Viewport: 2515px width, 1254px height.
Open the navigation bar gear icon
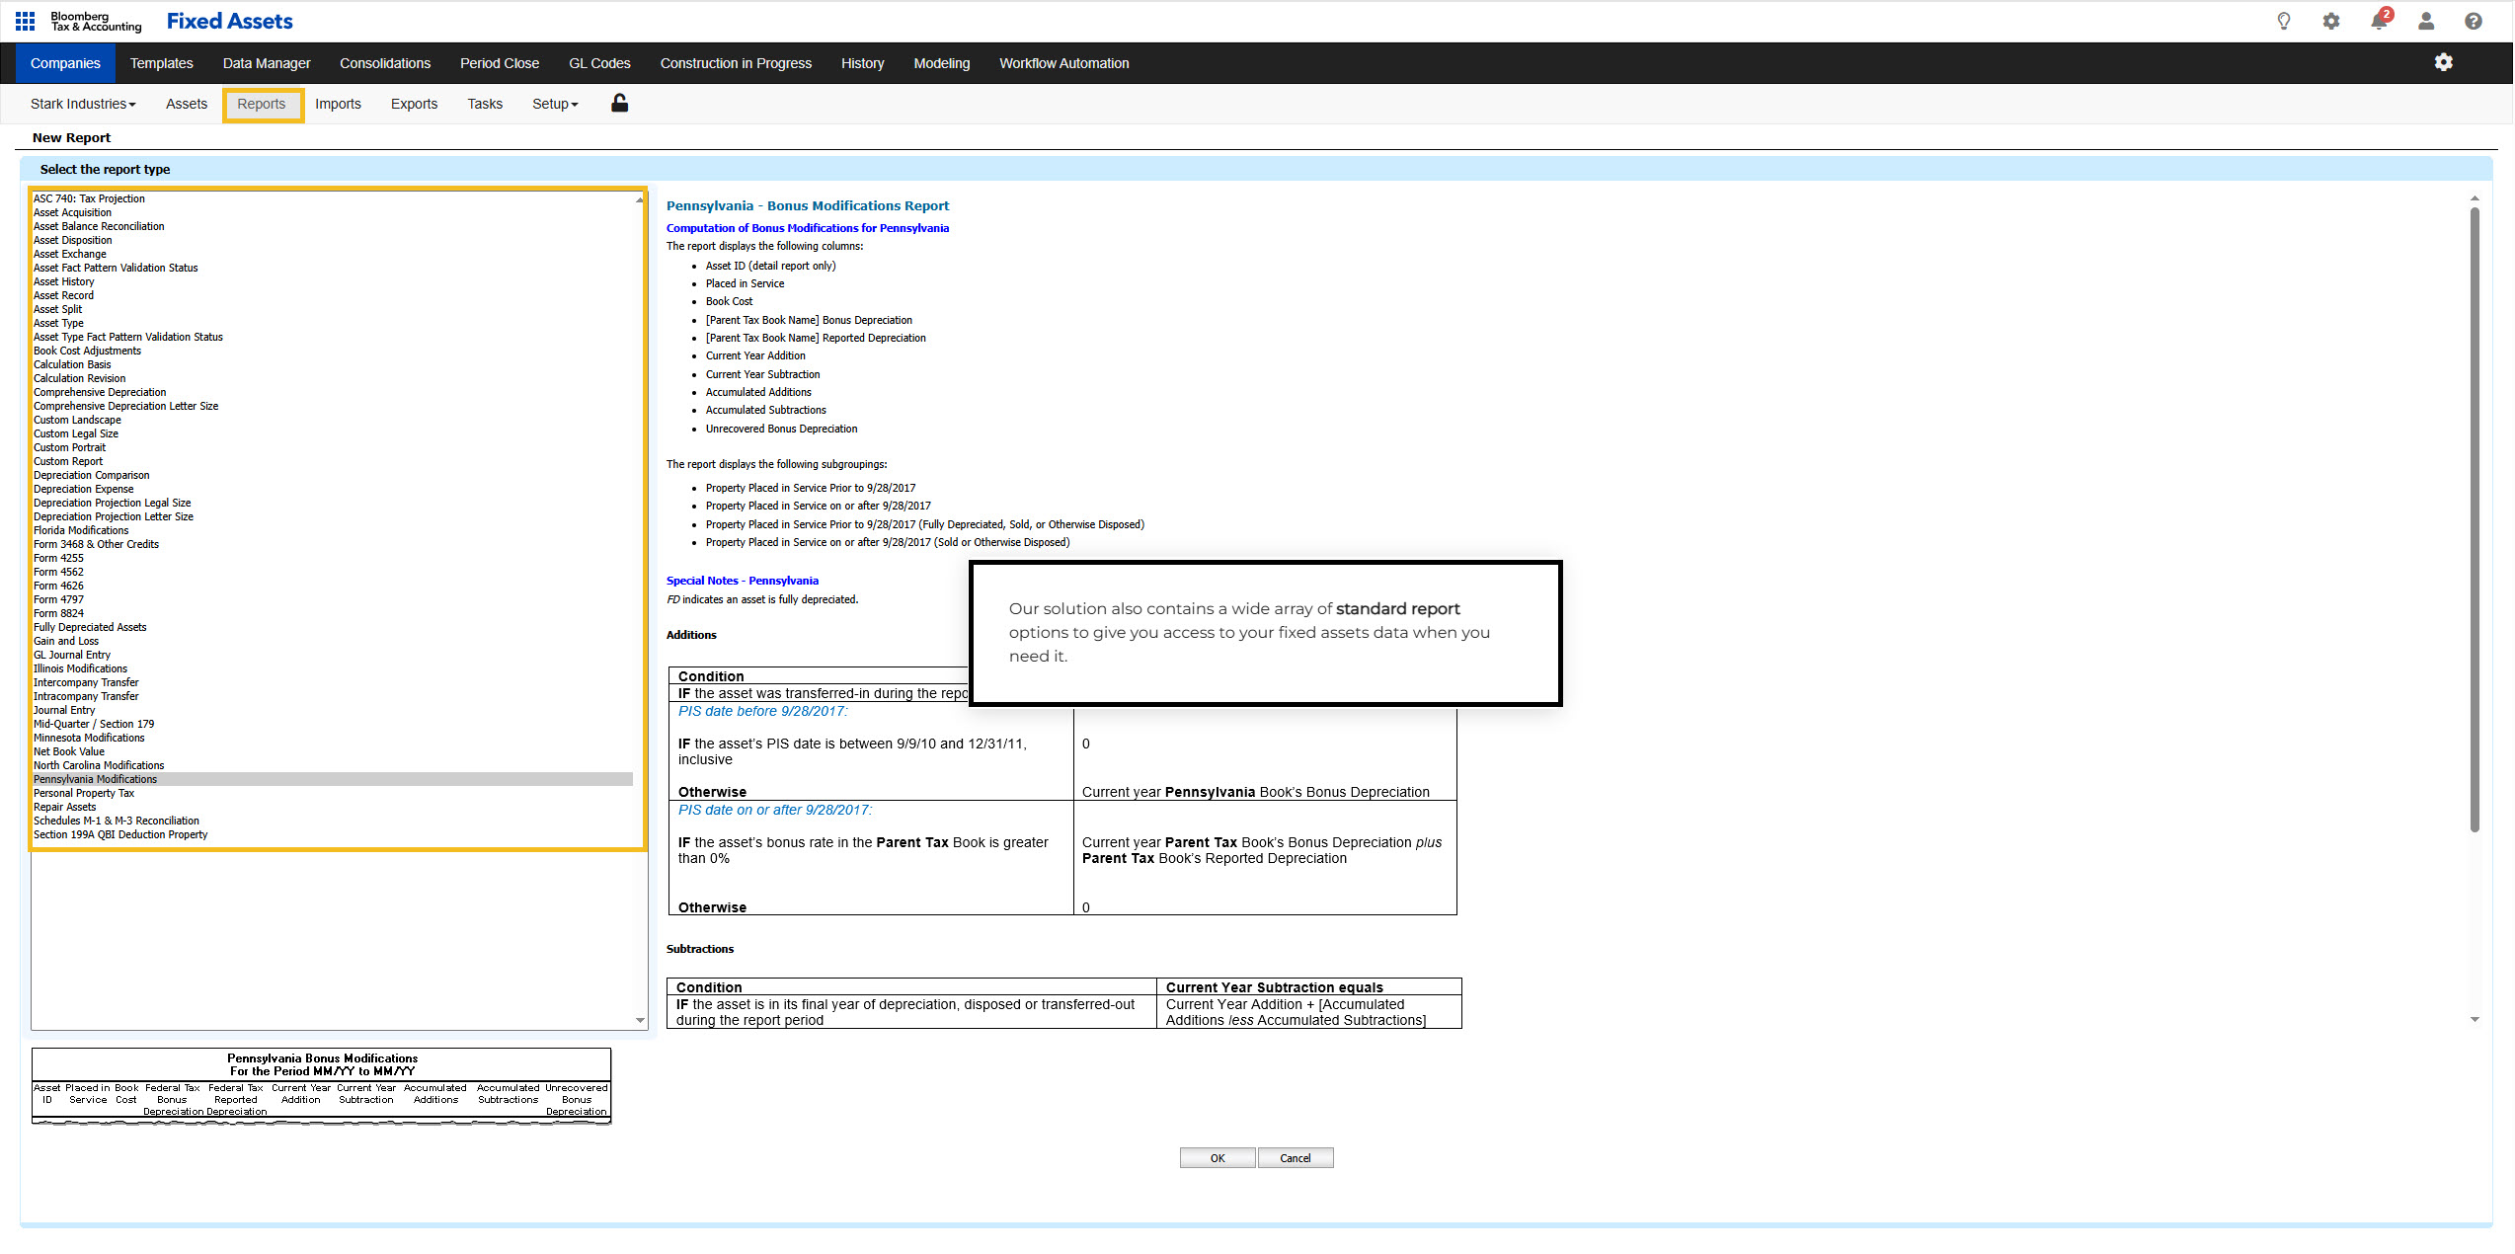[2444, 62]
